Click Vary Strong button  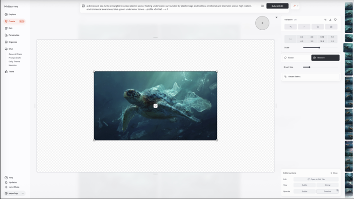pos(328,185)
